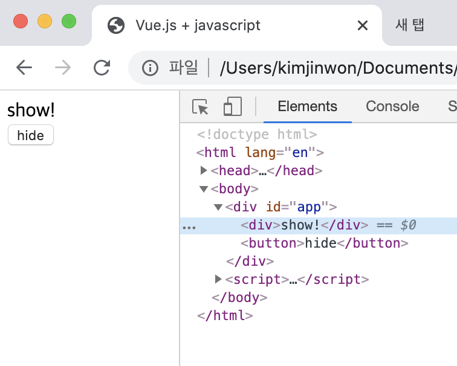Click the show! text on the page
Screen dimensions: 457x366
31,110
